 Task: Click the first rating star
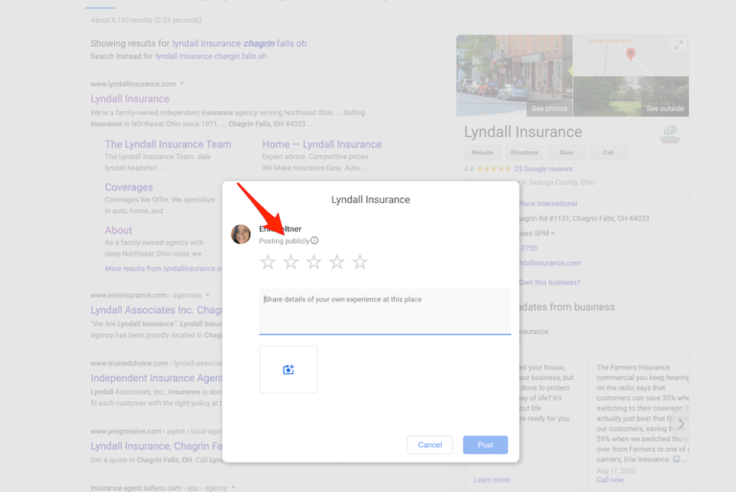(x=267, y=262)
